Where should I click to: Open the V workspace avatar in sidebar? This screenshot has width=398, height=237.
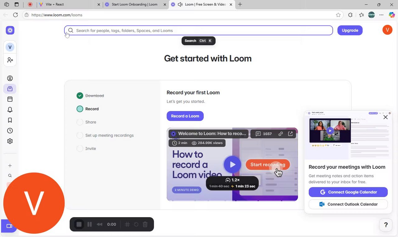[x=10, y=47]
